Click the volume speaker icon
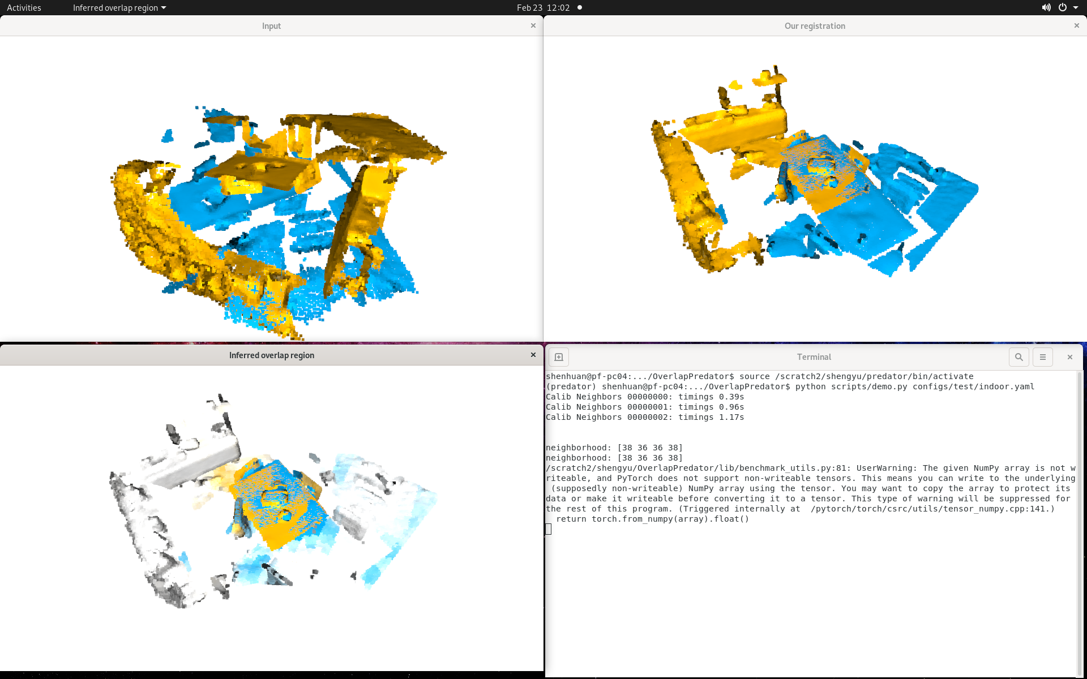Viewport: 1087px width, 679px height. point(1046,7)
